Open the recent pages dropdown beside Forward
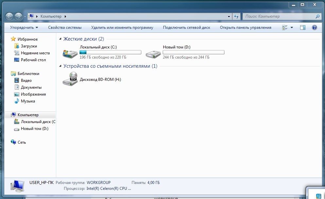325x199 pixels. click(x=25, y=17)
